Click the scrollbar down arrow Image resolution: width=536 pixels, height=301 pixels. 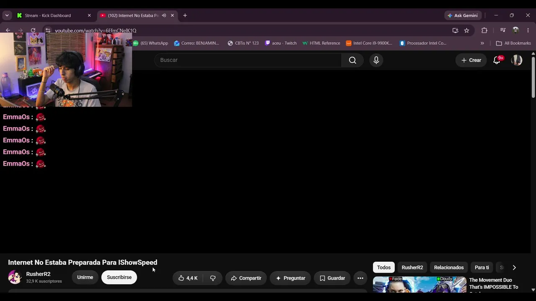(x=533, y=290)
